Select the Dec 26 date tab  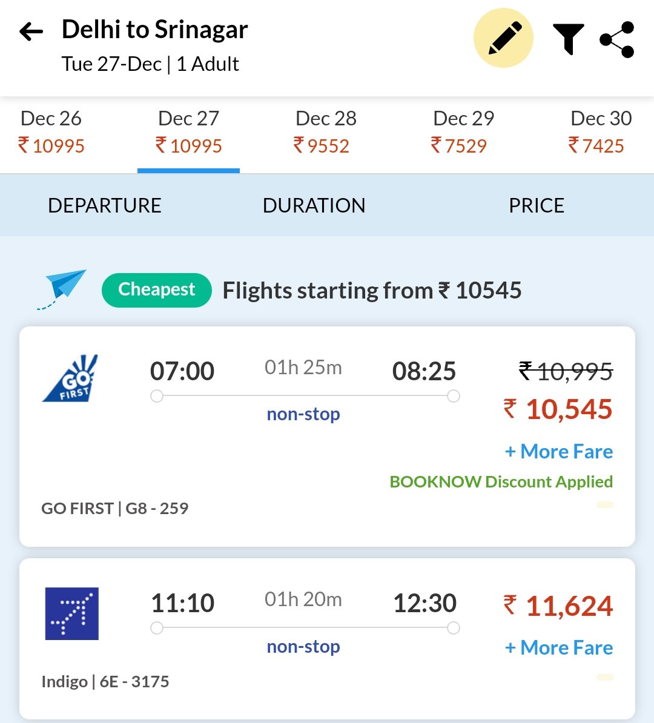pyautogui.click(x=51, y=132)
